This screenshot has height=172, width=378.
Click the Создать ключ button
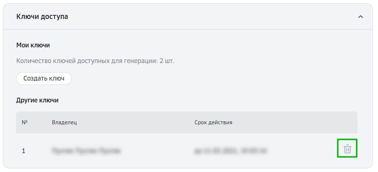pos(44,78)
